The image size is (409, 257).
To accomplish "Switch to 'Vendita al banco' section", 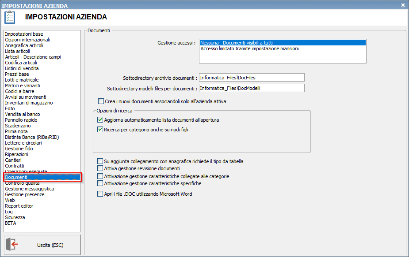I will coord(22,114).
